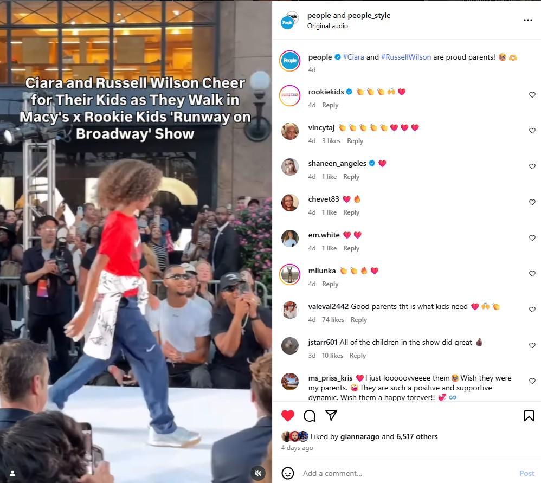Like the comment from ms_priss_kris
Image resolution: width=541 pixels, height=483 pixels.
click(x=532, y=381)
